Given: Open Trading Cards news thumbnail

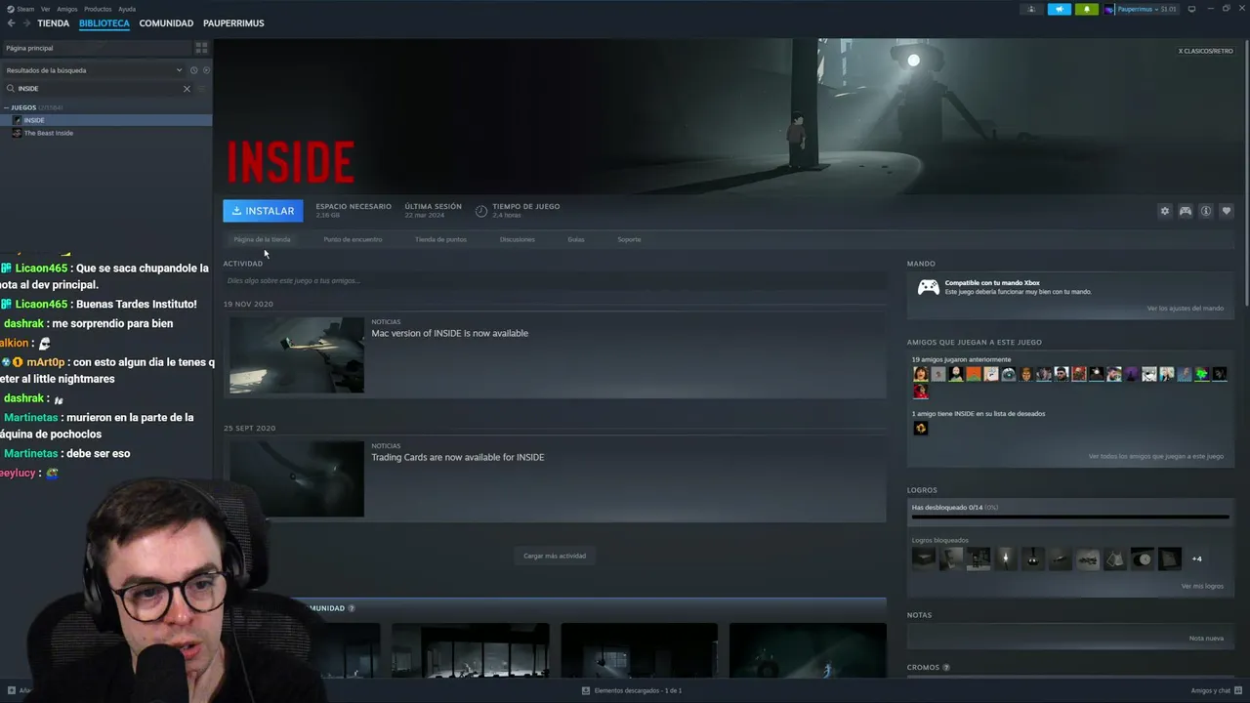Looking at the screenshot, I should coord(297,478).
